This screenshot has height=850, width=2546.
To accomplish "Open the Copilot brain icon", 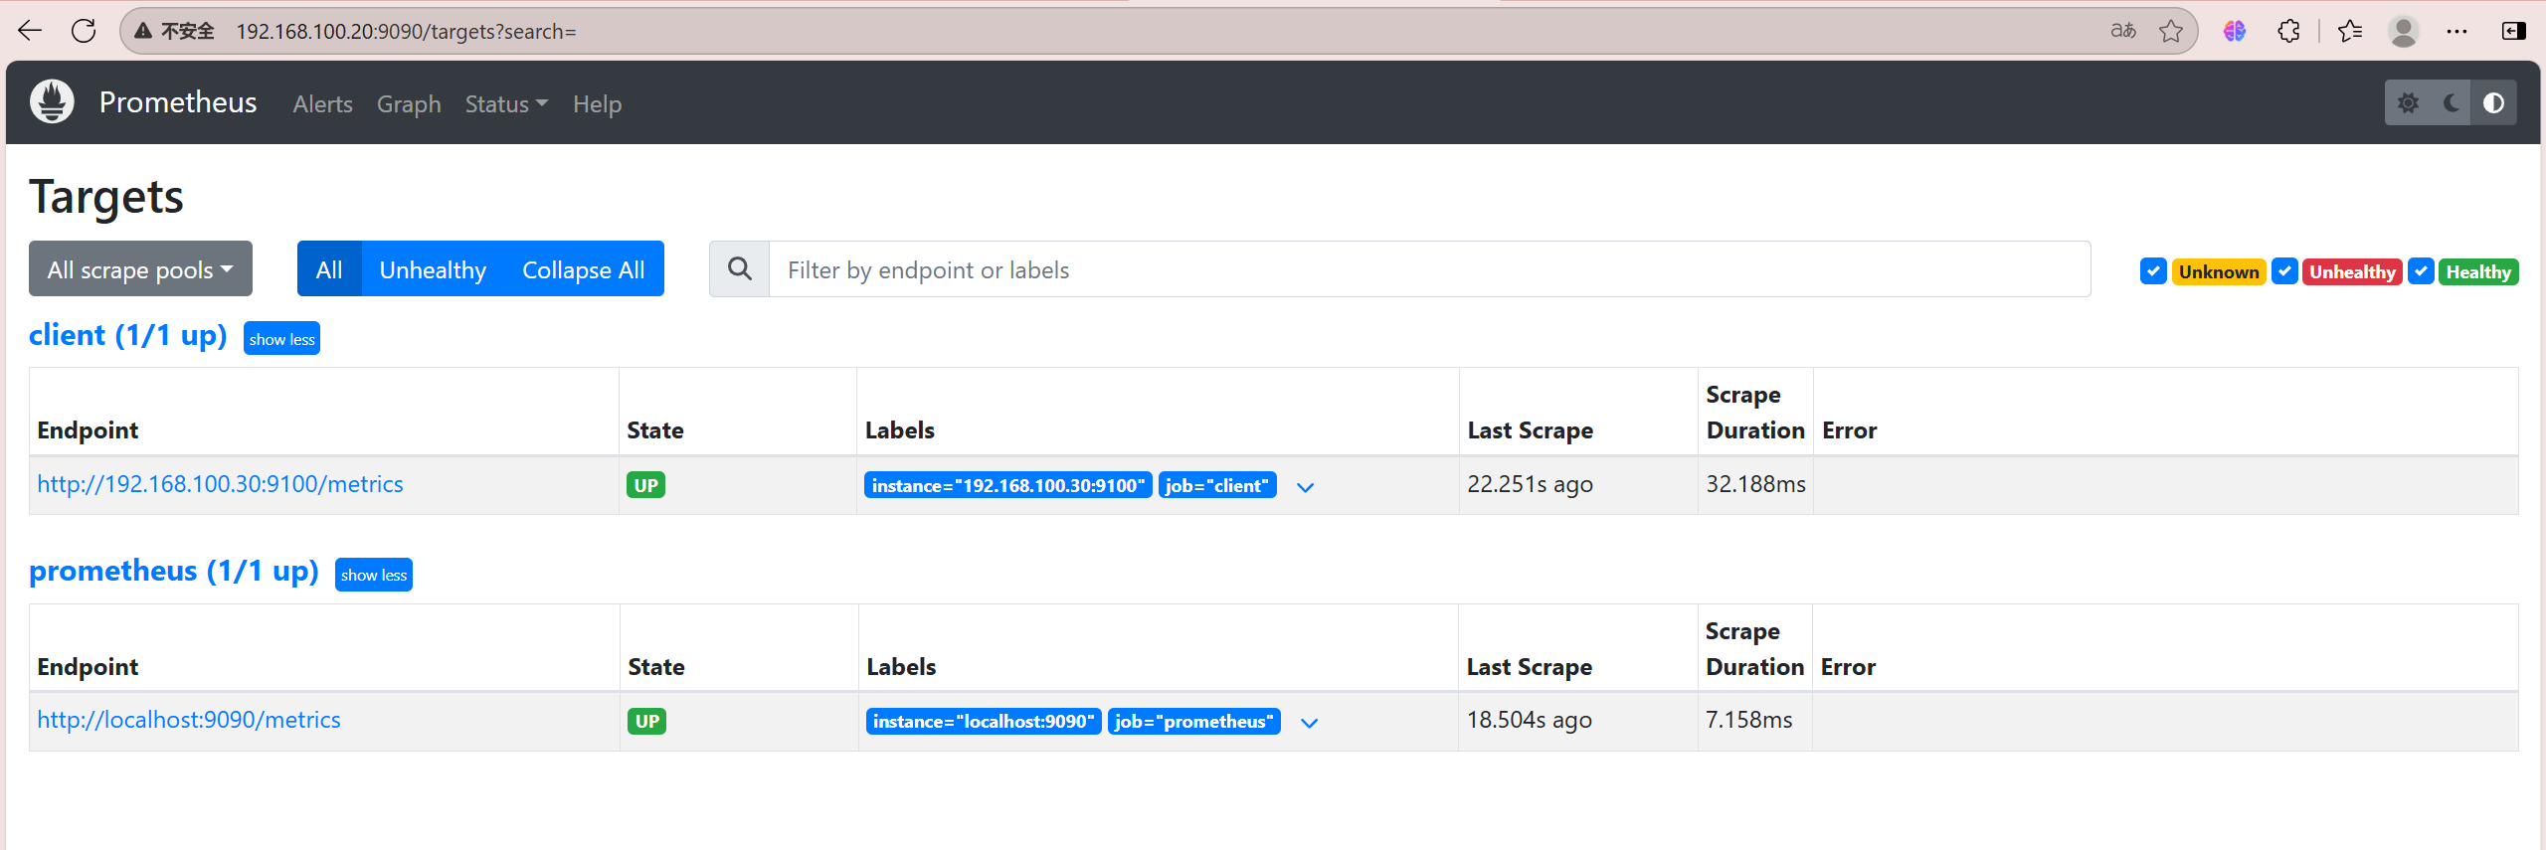I will 2235,31.
